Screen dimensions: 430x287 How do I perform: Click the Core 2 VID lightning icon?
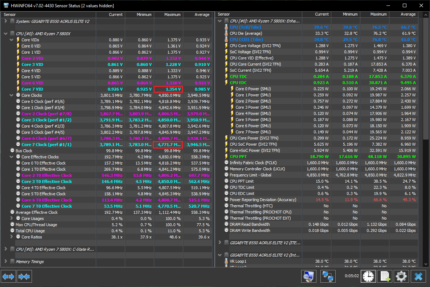(18, 58)
